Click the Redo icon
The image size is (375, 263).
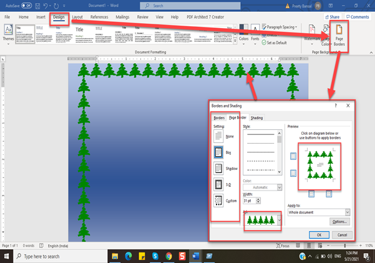point(56,6)
